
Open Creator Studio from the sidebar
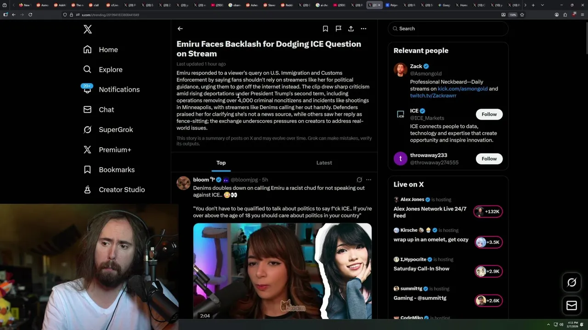click(114, 190)
